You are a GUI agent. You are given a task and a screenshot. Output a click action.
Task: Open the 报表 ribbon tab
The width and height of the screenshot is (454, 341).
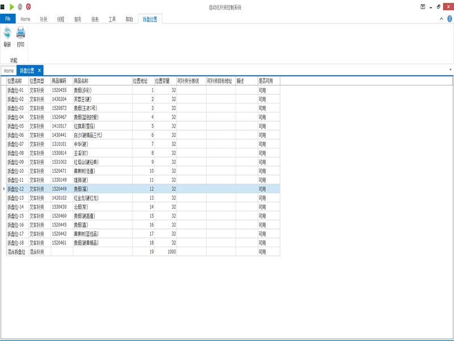(95, 19)
